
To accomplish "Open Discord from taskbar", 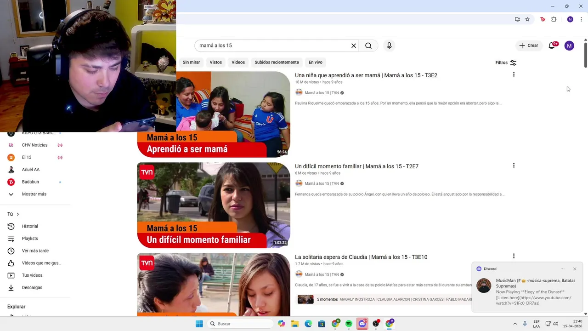I will [362, 324].
